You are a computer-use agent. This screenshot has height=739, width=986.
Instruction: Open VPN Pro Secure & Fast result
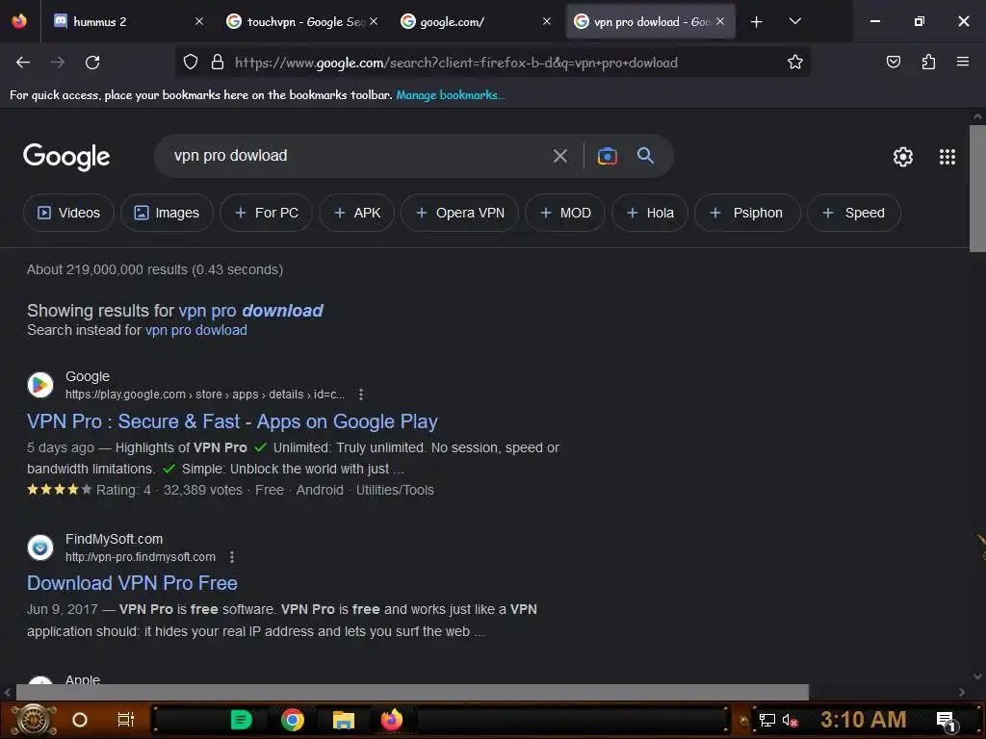pos(232,421)
